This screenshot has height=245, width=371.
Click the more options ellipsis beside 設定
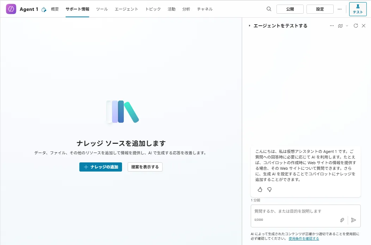(x=339, y=9)
